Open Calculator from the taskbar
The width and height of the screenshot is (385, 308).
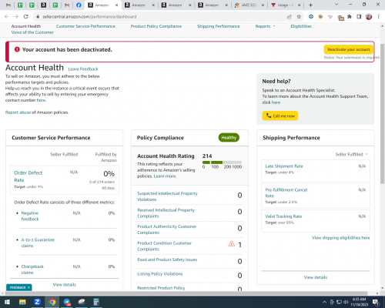pyautogui.click(x=96, y=302)
